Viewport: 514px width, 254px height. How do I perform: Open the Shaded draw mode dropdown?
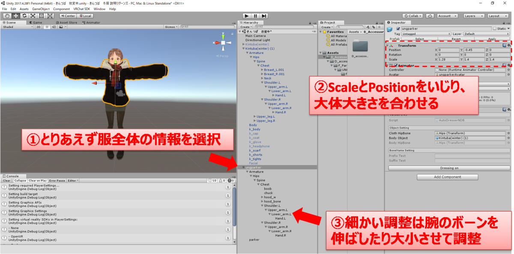(x=17, y=27)
